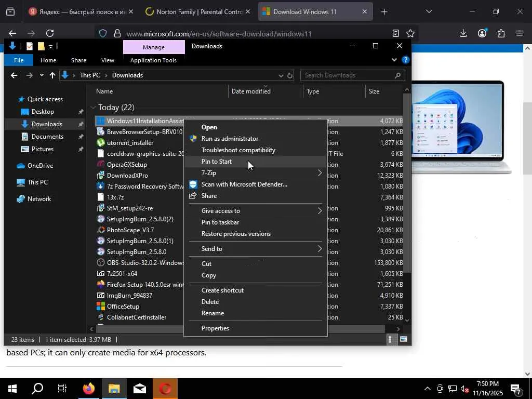Open Documents in navigation pane
532x399 pixels.
point(47,137)
